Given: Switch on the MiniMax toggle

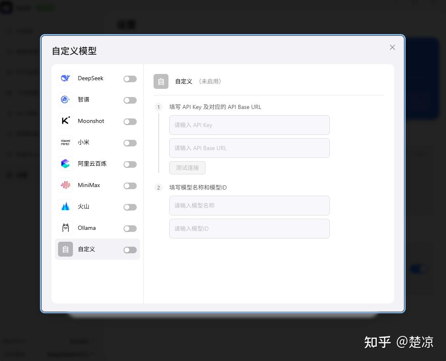Looking at the screenshot, I should (130, 186).
